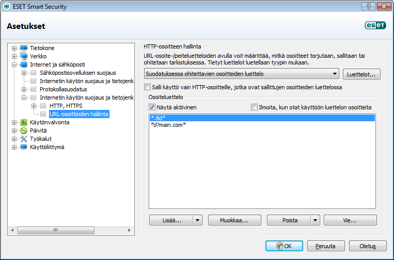Click the tree horizontal scrollbar thumb
394x260 pixels.
(56, 230)
